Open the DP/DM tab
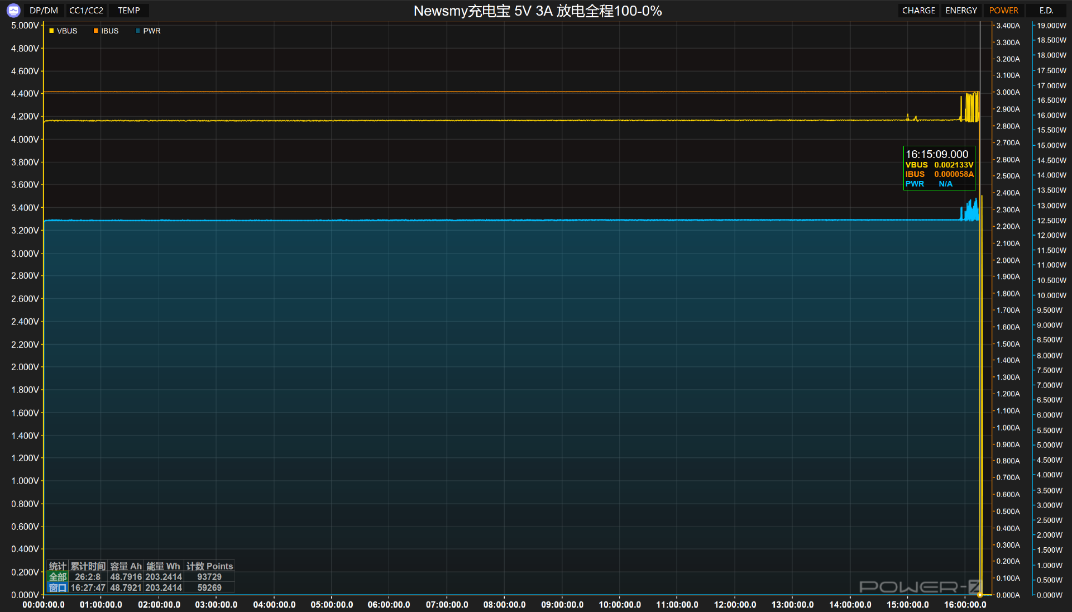Image resolution: width=1072 pixels, height=612 pixels. 44,11
